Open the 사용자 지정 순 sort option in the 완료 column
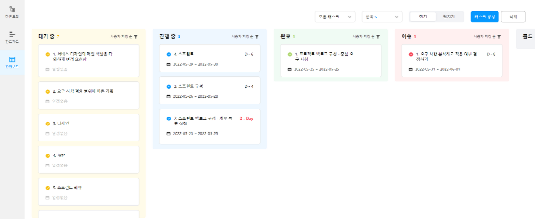The width and height of the screenshot is (535, 219). pos(364,37)
